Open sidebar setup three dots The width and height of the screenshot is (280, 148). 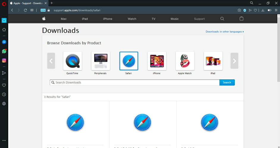(x=4, y=140)
